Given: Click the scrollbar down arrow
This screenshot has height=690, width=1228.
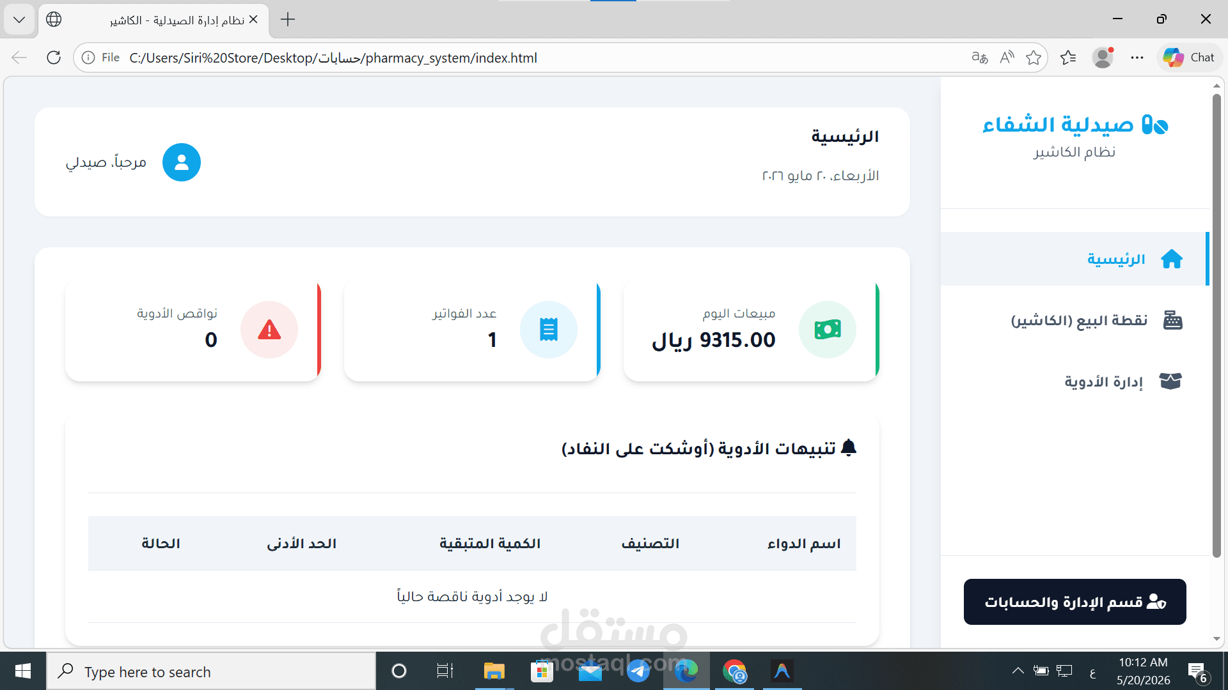Looking at the screenshot, I should [x=1216, y=639].
